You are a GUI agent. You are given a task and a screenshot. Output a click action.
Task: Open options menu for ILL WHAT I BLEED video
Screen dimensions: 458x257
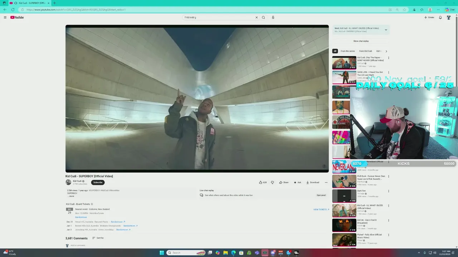pos(389,206)
